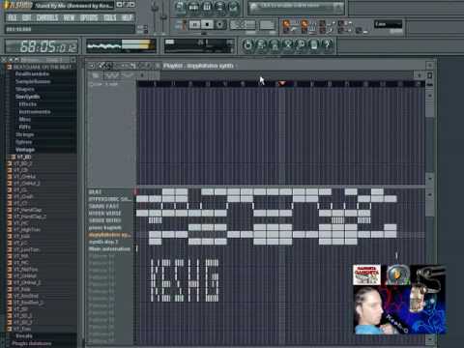This screenshot has height=348, width=464.
Task: Click the question mark help icon
Action: [x=327, y=44]
